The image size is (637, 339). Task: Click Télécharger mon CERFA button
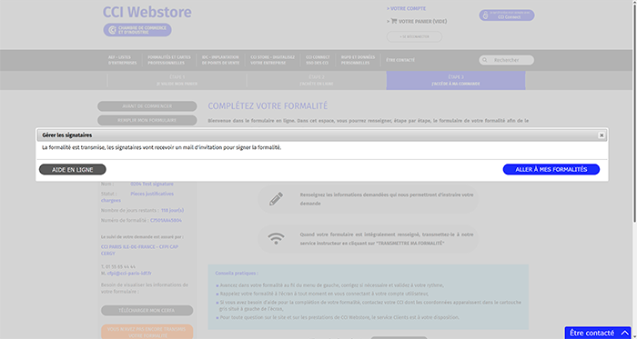coord(147,311)
